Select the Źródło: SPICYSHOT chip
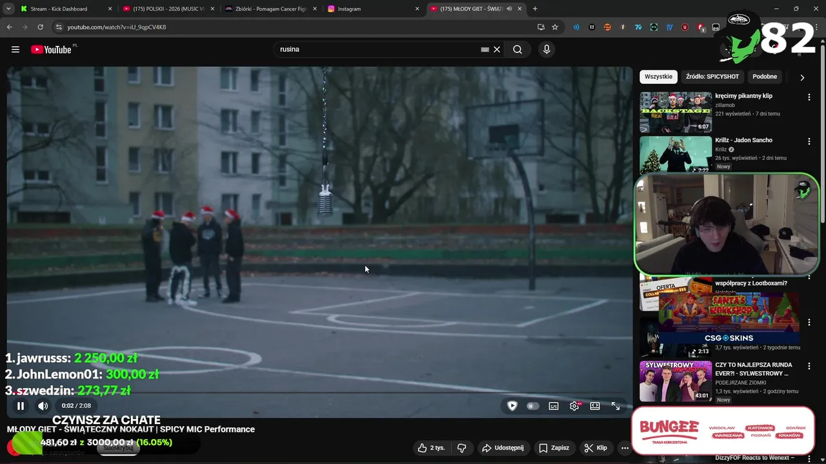This screenshot has height=464, width=826. (x=712, y=77)
